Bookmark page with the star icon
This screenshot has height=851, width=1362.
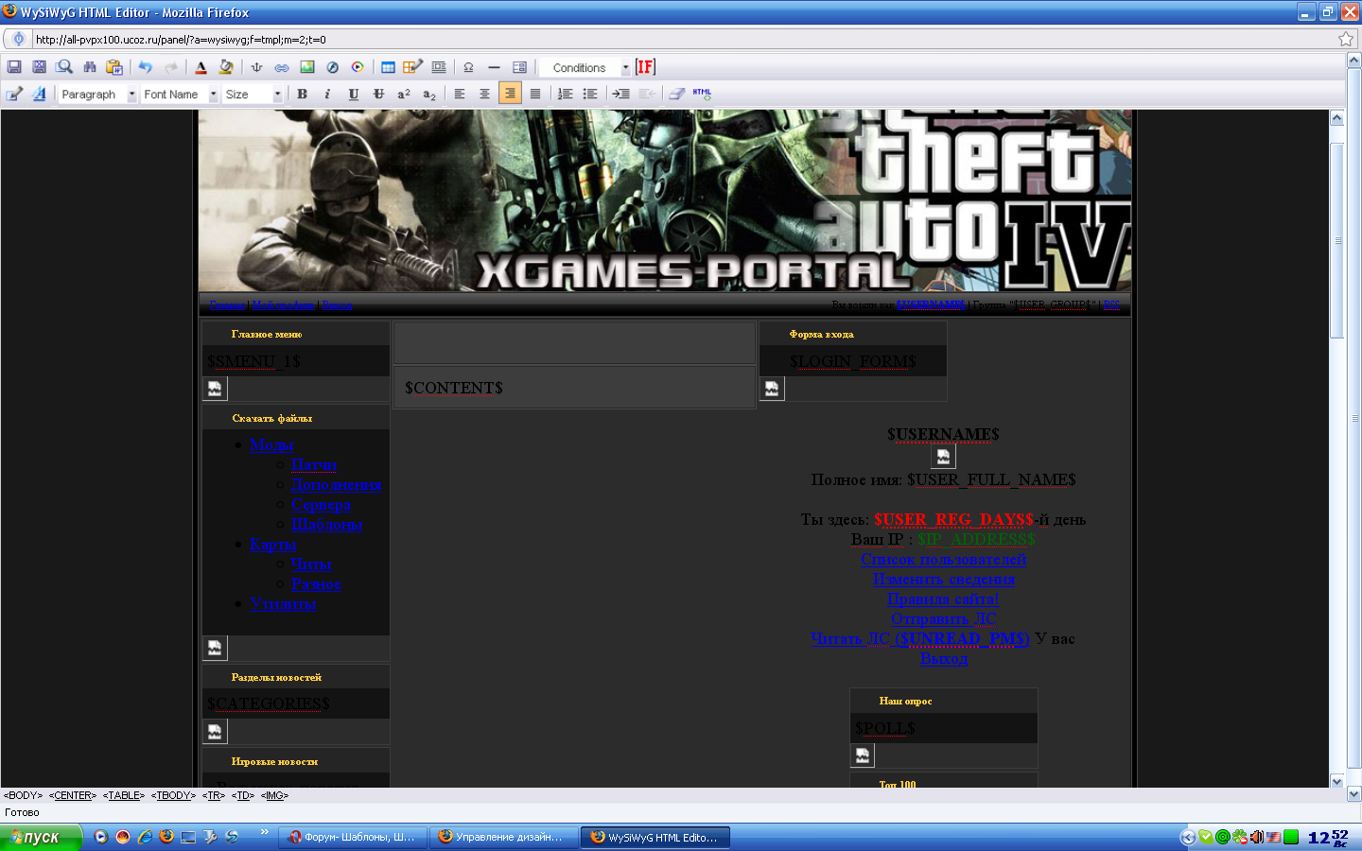[x=1345, y=39]
